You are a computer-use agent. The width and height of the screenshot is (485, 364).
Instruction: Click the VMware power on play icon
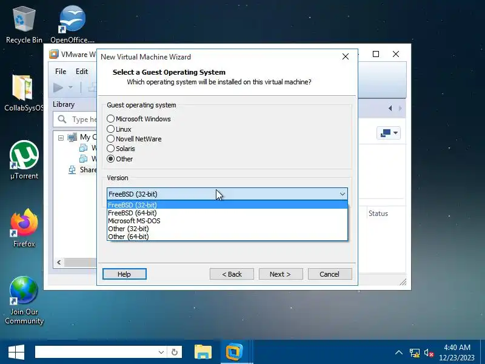tap(58, 87)
